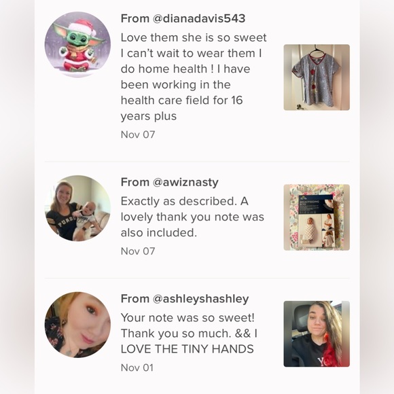Go to the @awiznasty profile link

click(185, 183)
